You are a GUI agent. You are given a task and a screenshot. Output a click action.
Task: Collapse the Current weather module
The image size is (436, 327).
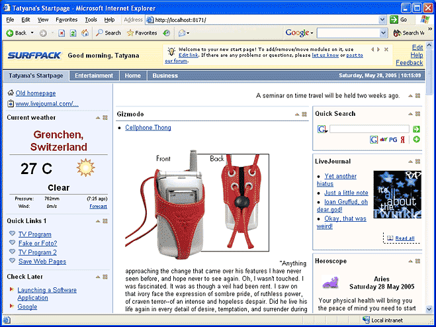98,118
